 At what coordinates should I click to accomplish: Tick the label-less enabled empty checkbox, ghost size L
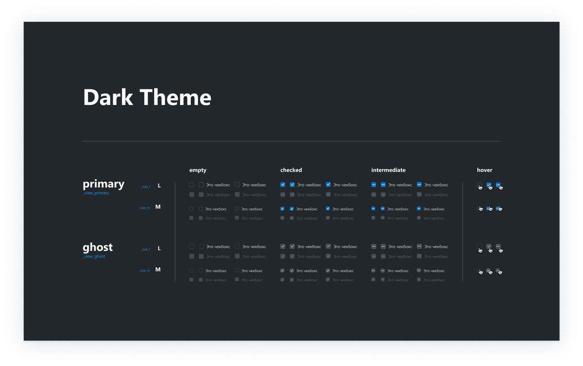click(x=191, y=247)
